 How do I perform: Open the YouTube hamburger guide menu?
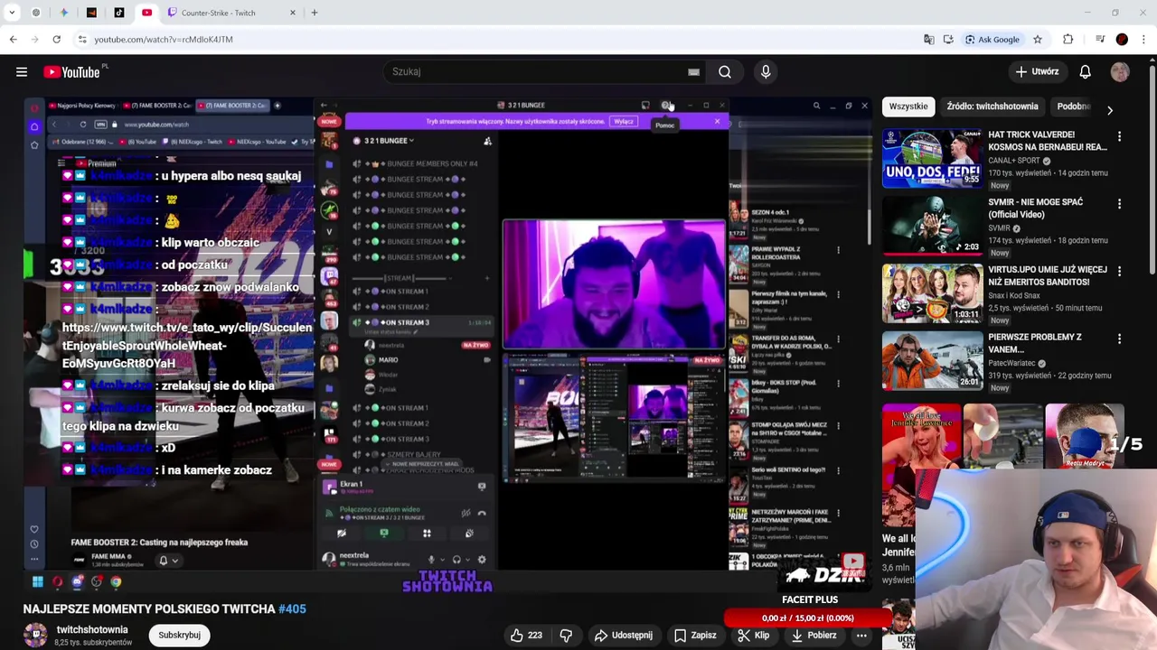click(x=22, y=72)
